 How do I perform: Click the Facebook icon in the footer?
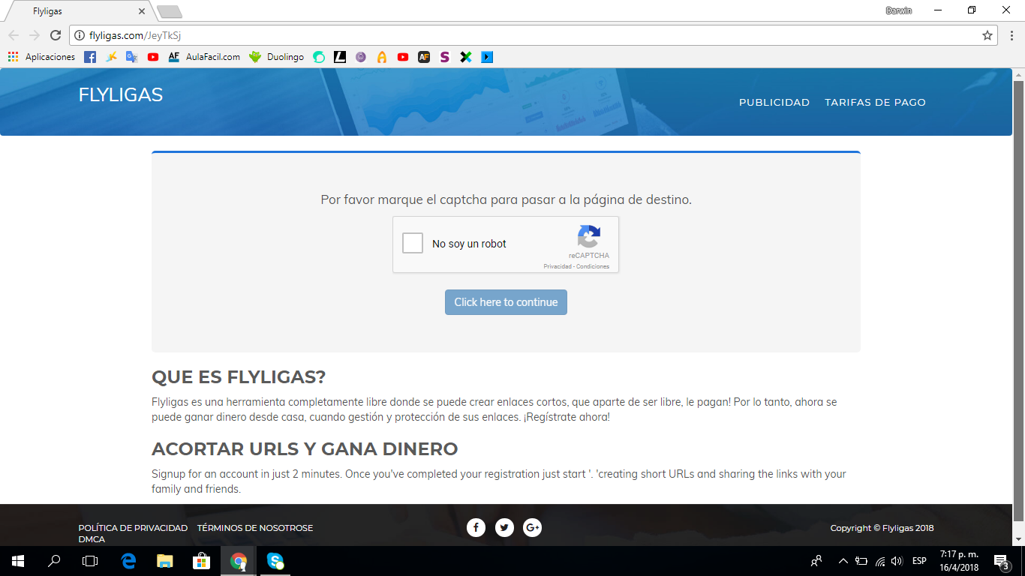476,528
